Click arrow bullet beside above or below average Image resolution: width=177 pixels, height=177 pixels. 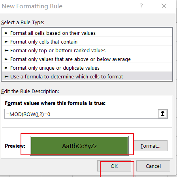6,59
